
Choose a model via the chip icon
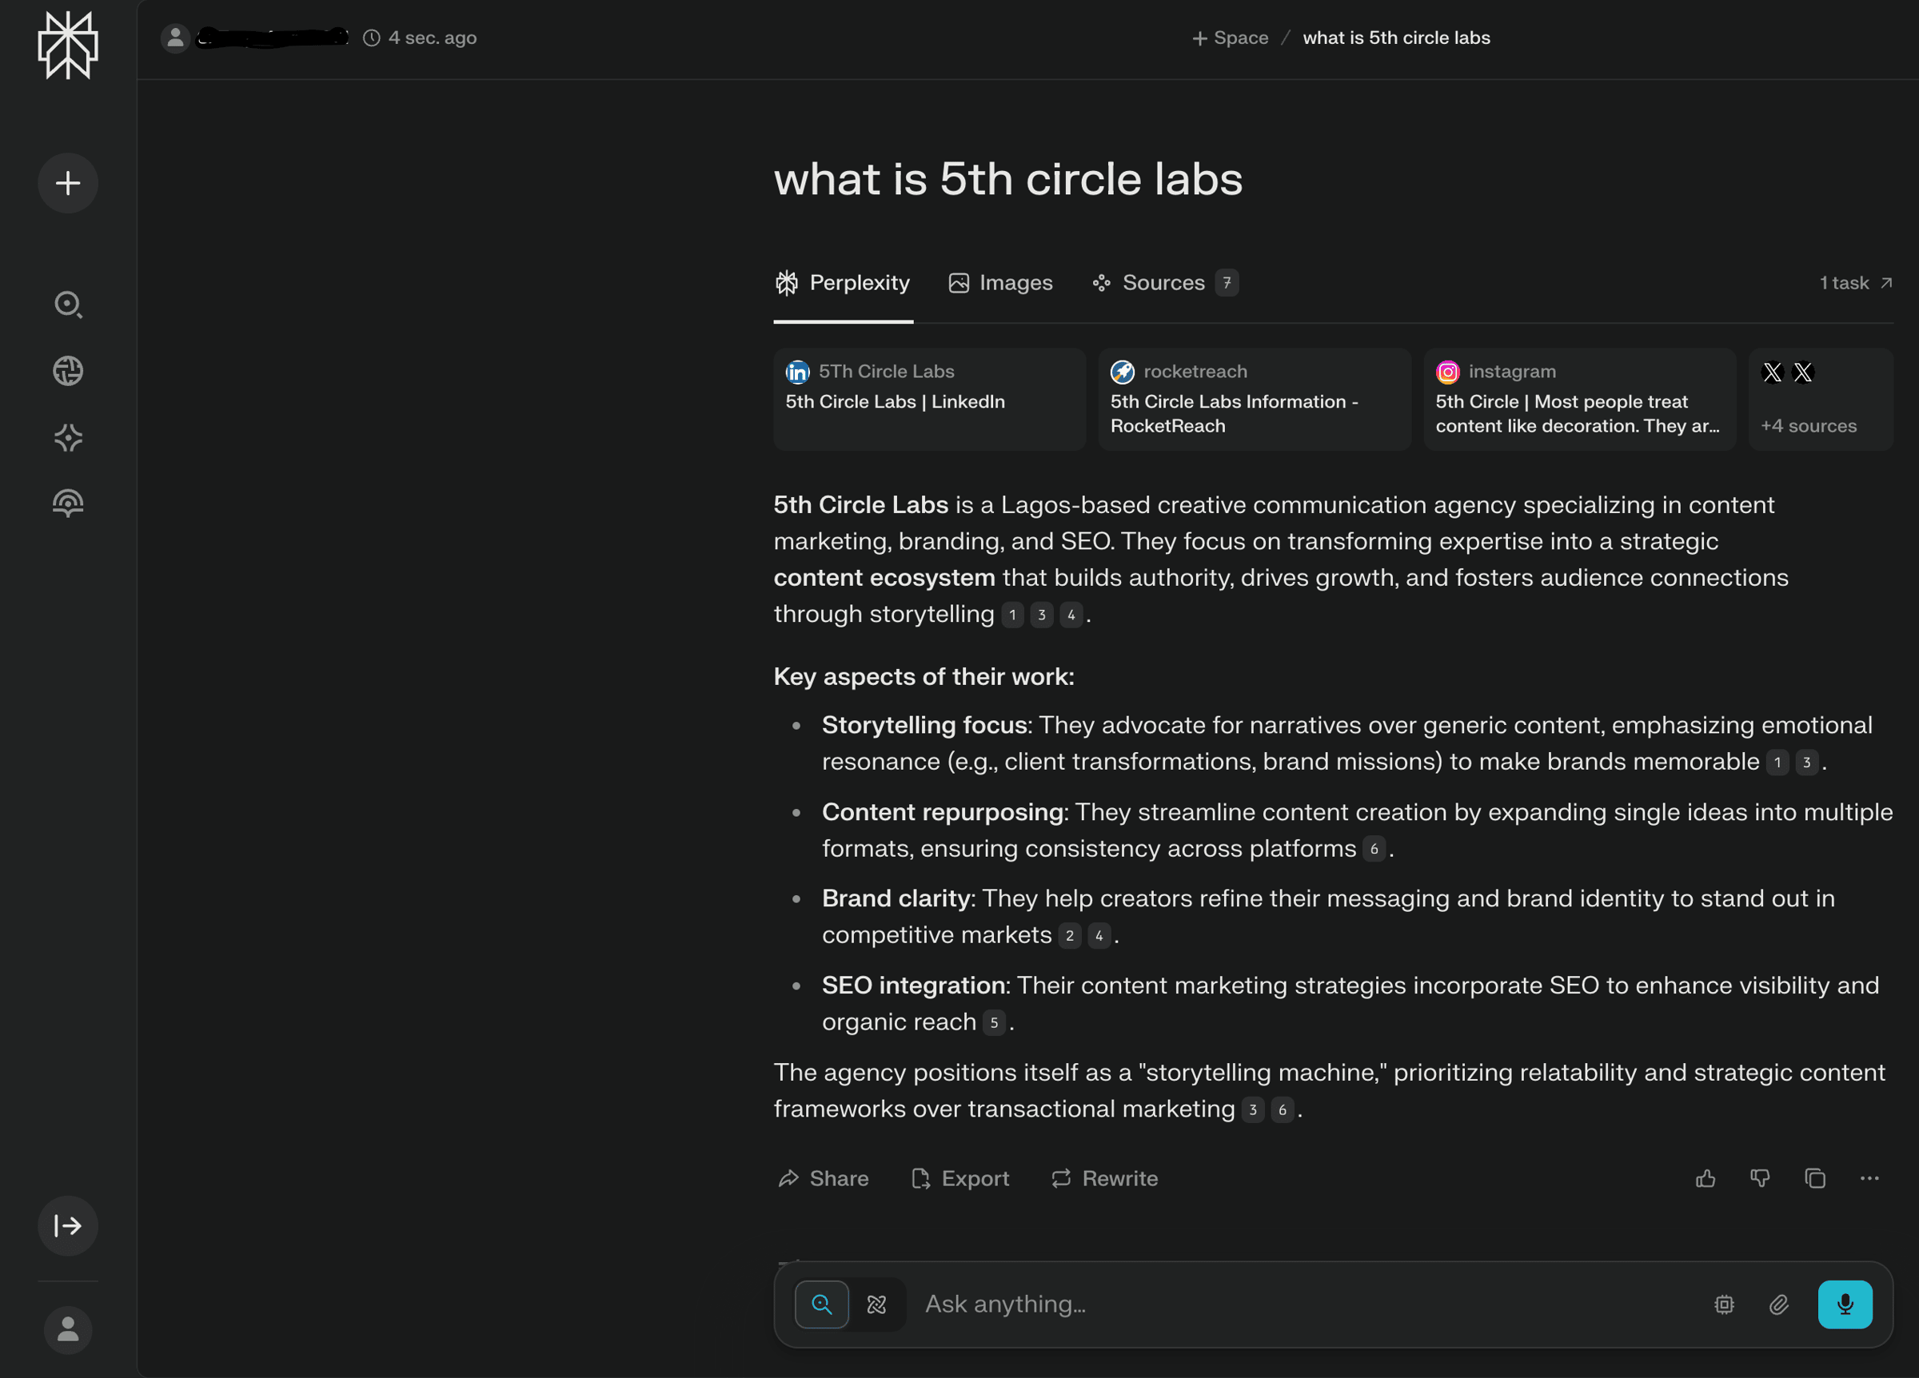pyautogui.click(x=1724, y=1304)
